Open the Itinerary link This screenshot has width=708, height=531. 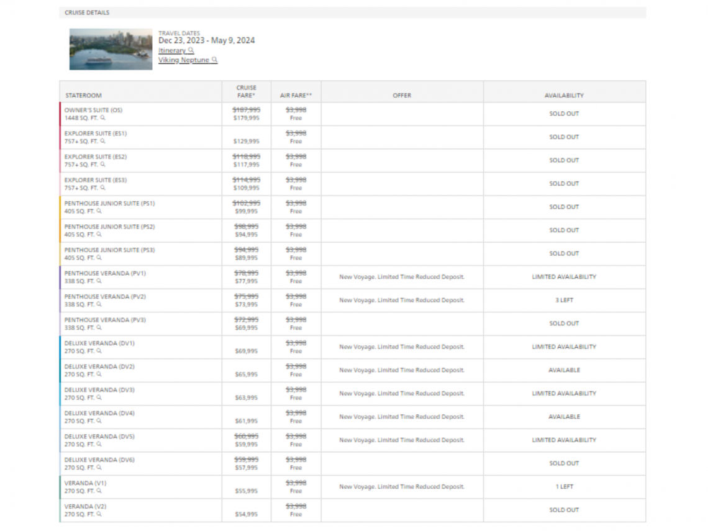click(172, 50)
